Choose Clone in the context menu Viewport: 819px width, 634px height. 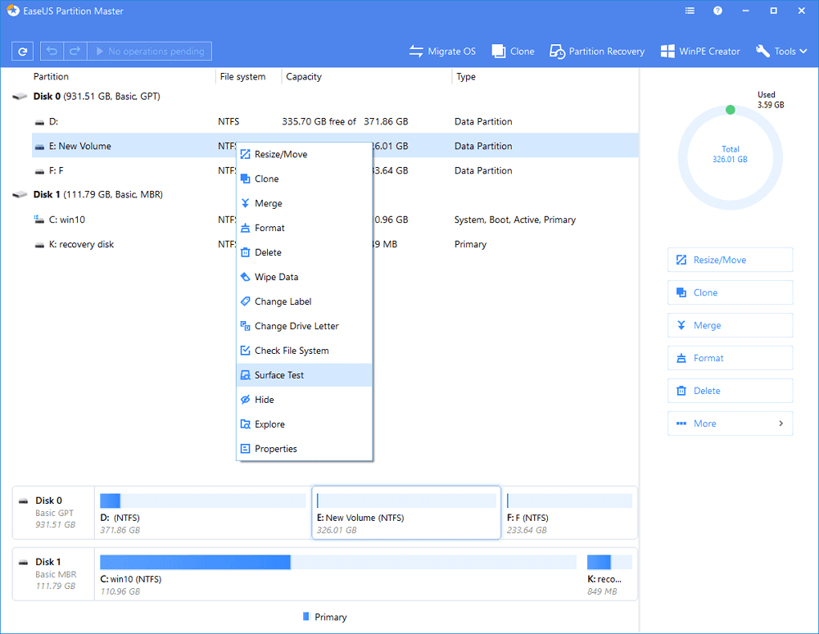click(x=305, y=179)
